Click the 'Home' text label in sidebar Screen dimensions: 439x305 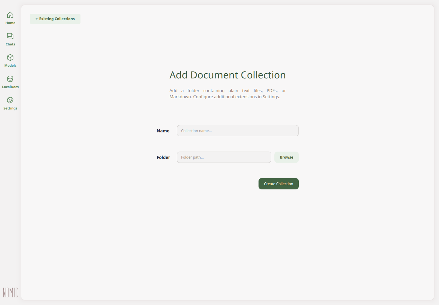10,23
